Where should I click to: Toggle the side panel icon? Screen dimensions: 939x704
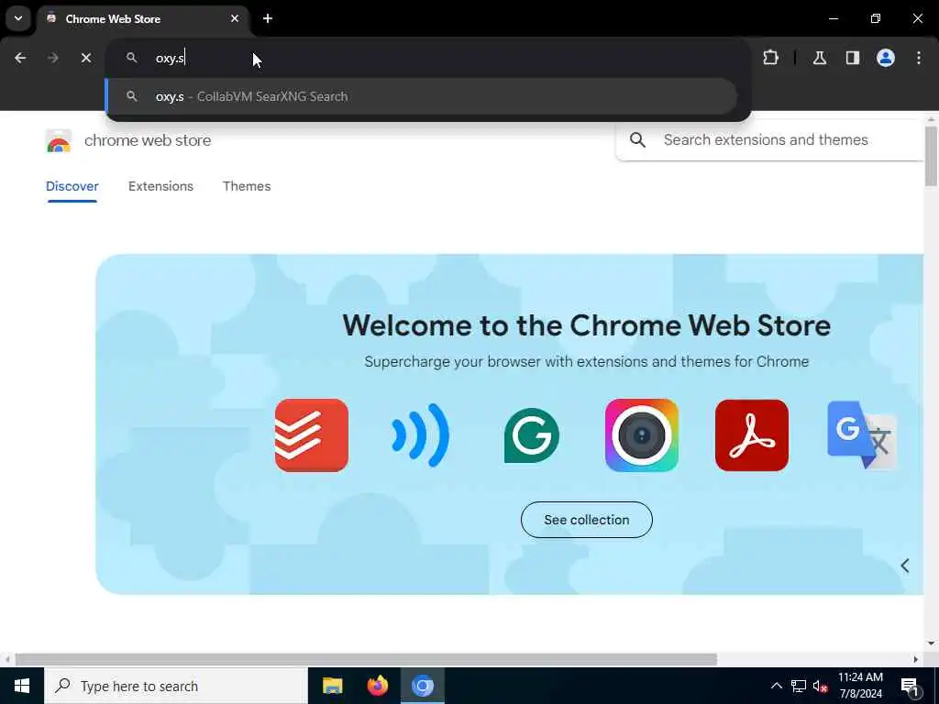click(853, 58)
